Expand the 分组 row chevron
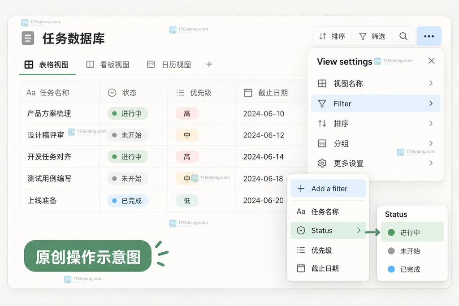 [431, 143]
